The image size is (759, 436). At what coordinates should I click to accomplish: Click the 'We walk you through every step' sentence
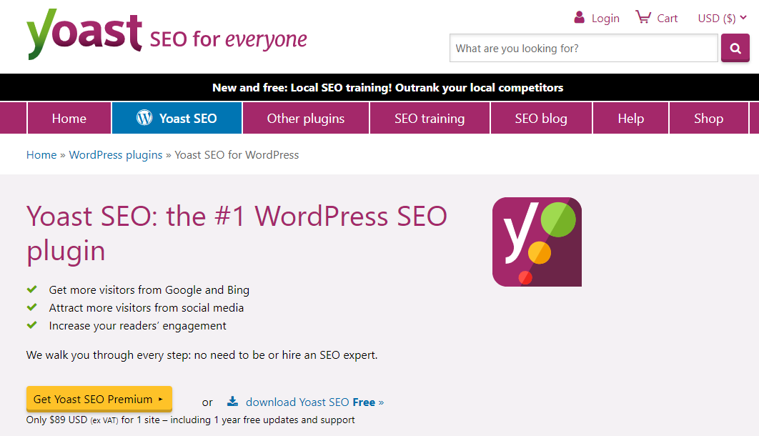click(x=202, y=355)
